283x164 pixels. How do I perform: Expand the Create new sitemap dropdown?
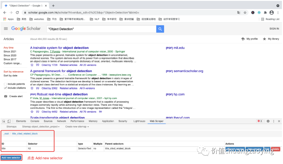click(x=77, y=127)
